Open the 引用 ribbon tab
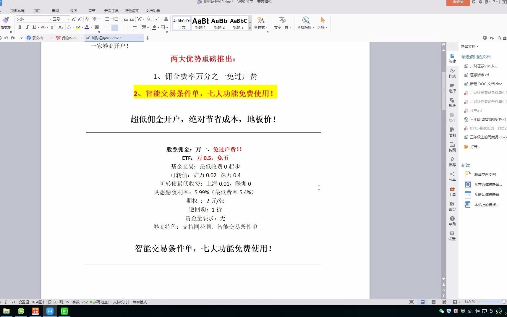This screenshot has width=507, height=317. coord(37,11)
